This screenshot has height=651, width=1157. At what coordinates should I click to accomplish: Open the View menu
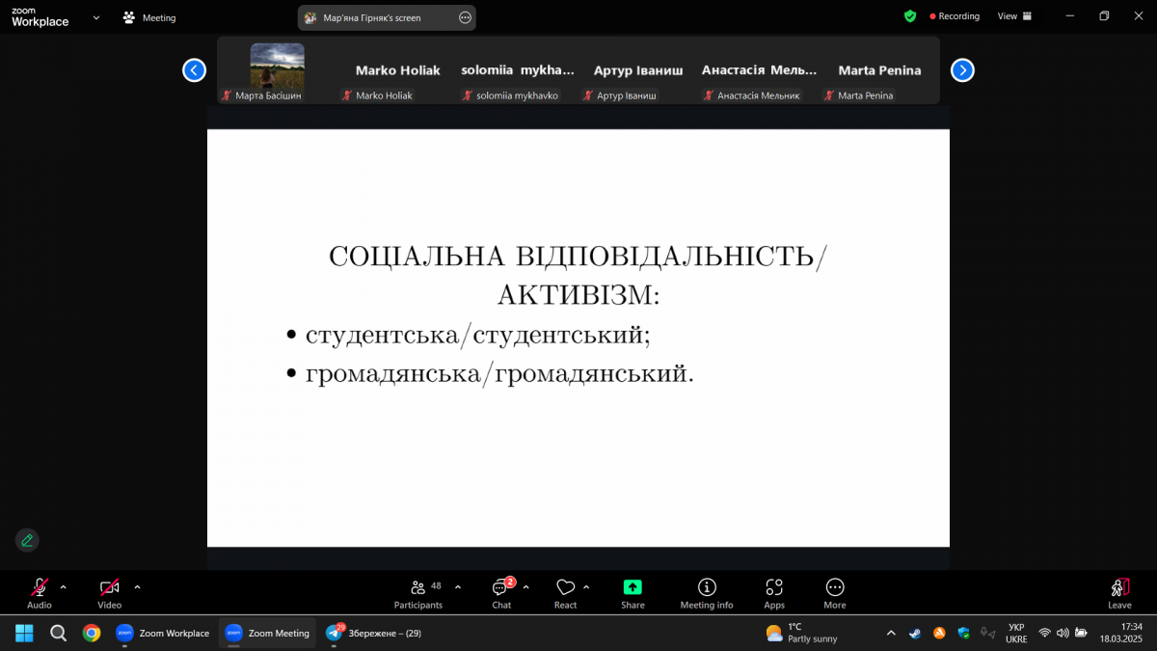coord(1006,16)
